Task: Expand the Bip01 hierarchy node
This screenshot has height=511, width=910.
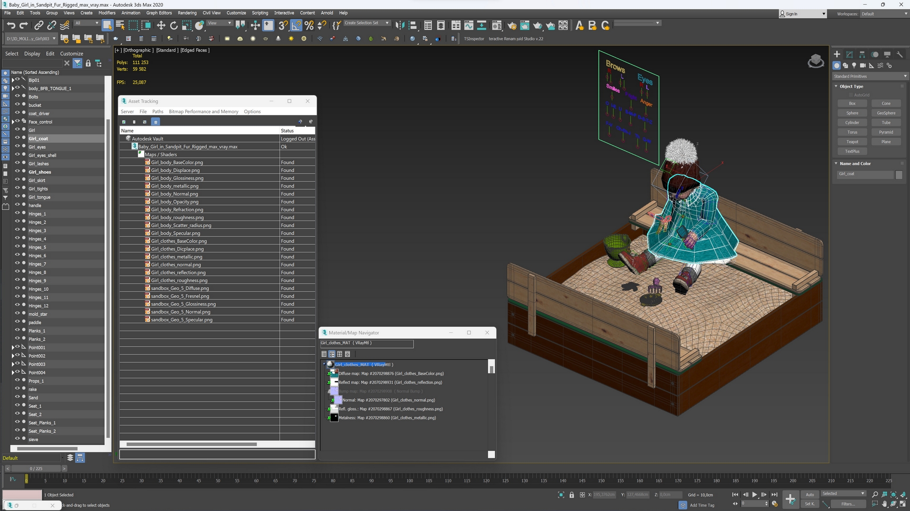Action: coord(13,80)
